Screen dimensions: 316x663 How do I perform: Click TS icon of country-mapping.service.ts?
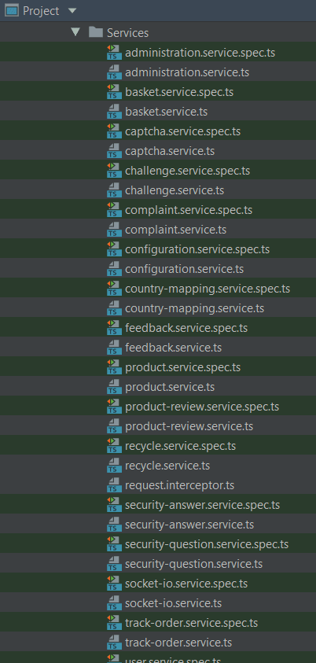(112, 308)
